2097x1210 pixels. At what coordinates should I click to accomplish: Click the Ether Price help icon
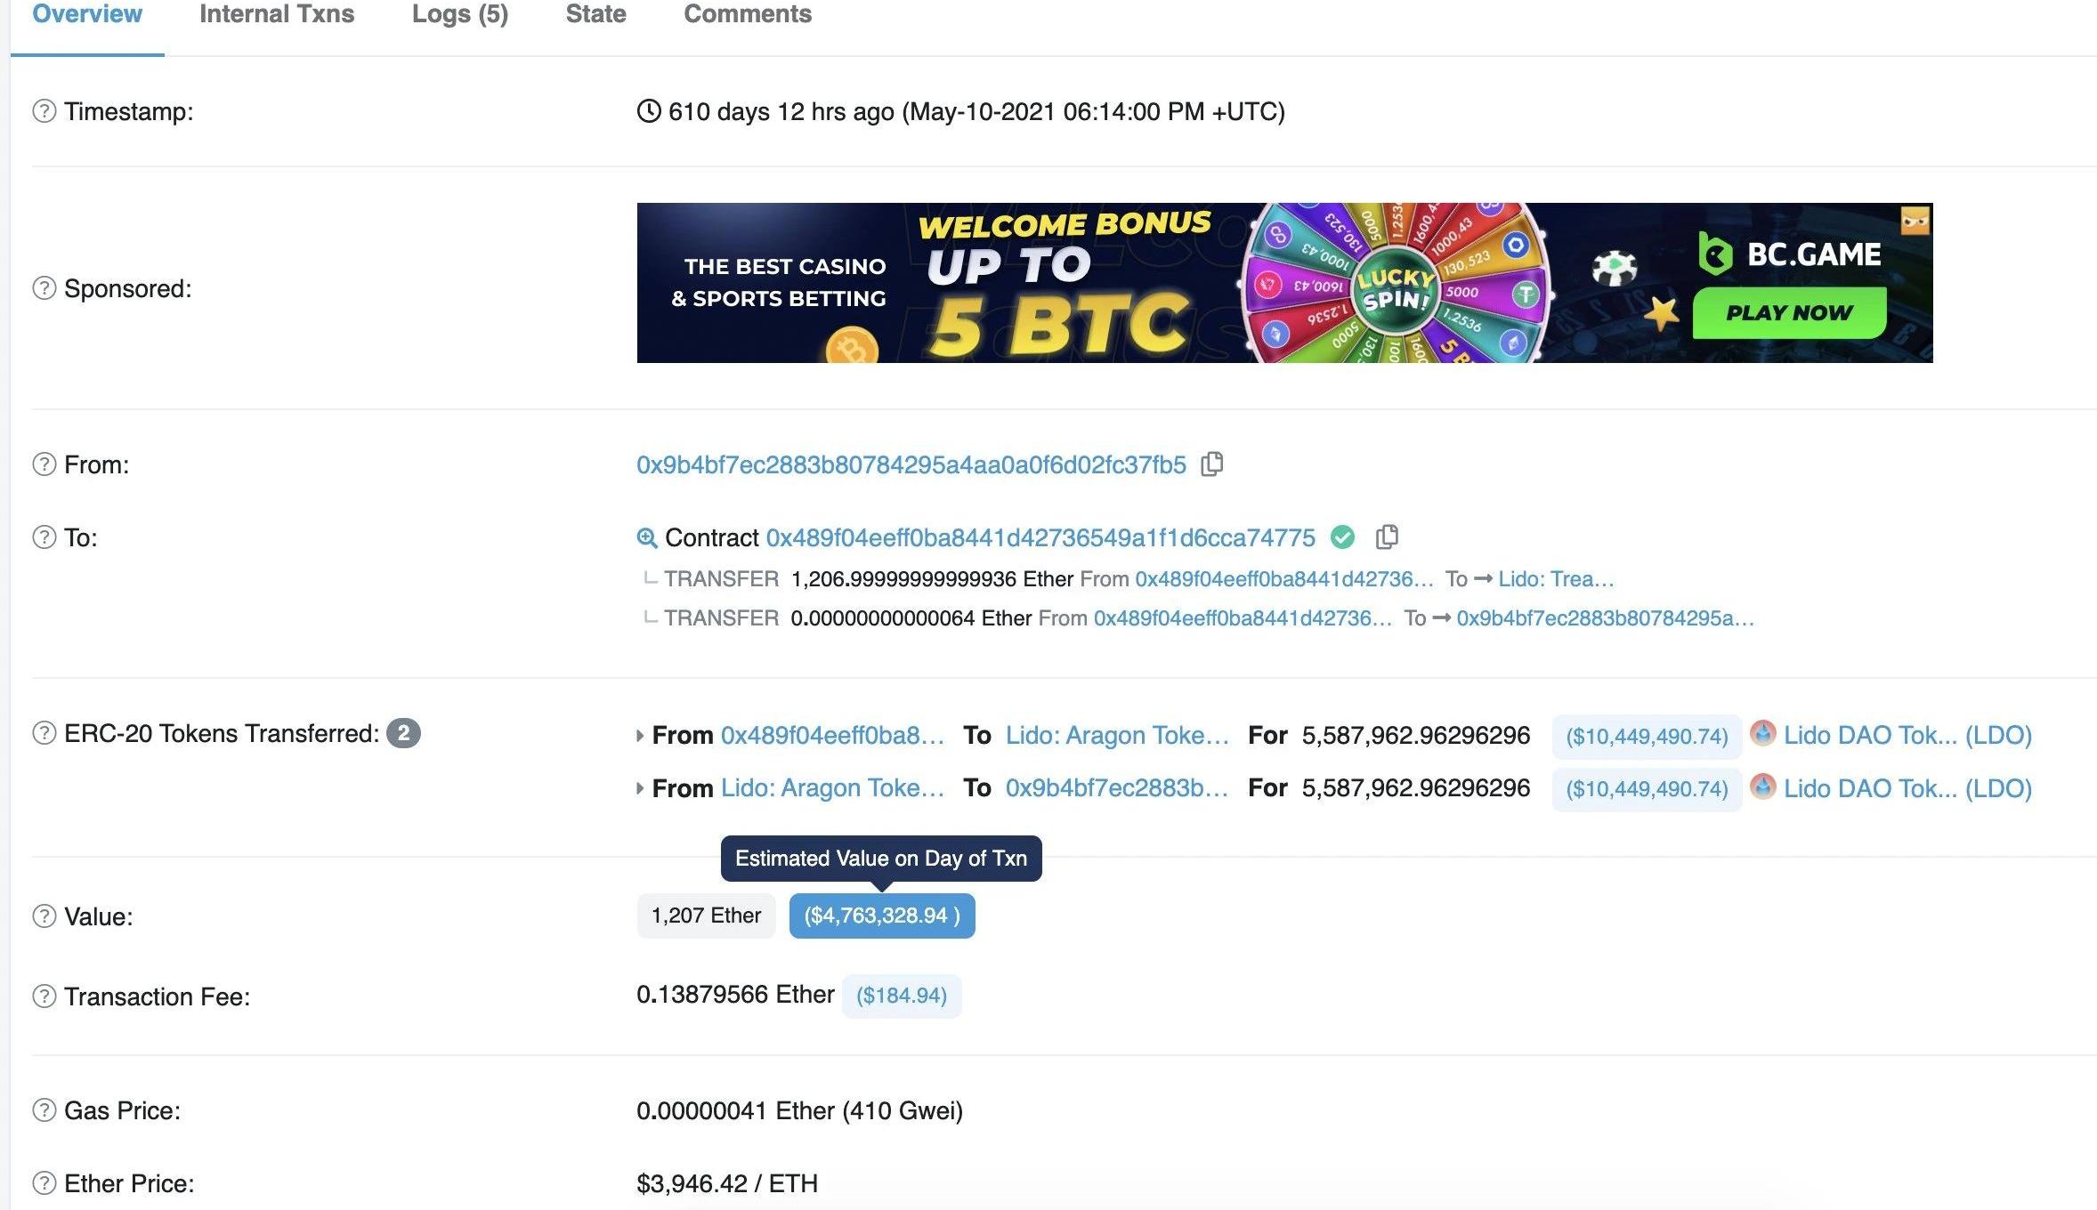click(44, 1183)
